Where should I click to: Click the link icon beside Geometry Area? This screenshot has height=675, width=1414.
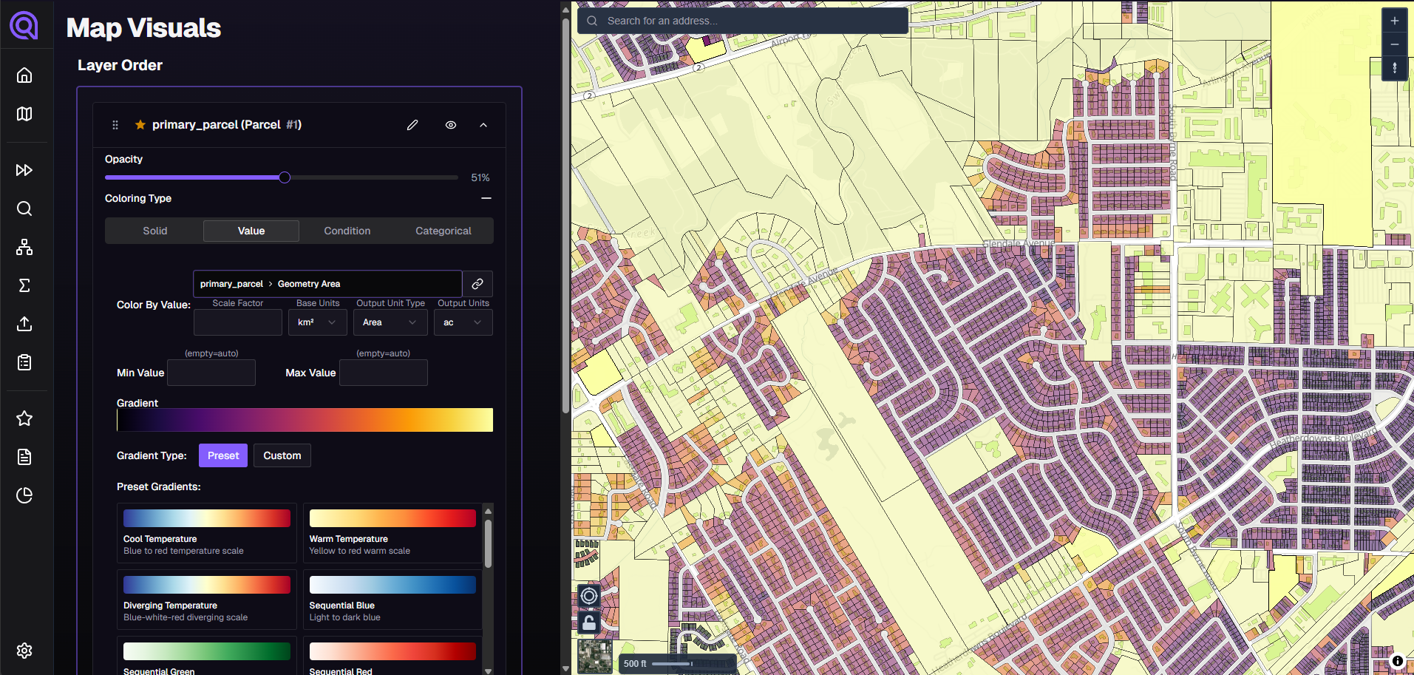[477, 284]
